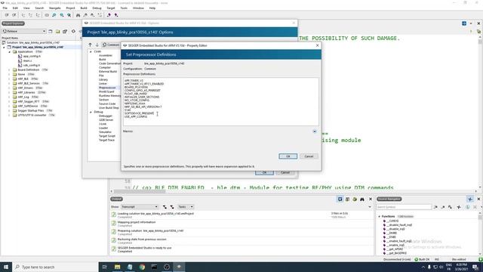Collapse the Debug group in options tree
Image resolution: width=483 pixels, height=272 pixels.
click(x=91, y=112)
